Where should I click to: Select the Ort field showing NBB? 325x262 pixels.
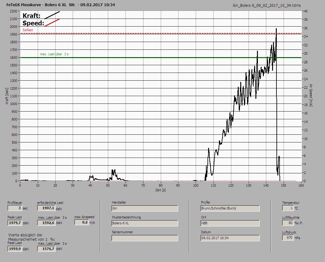point(230,223)
